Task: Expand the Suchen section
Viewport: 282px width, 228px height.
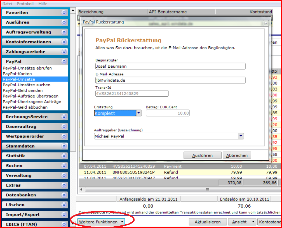Action: click(64, 166)
